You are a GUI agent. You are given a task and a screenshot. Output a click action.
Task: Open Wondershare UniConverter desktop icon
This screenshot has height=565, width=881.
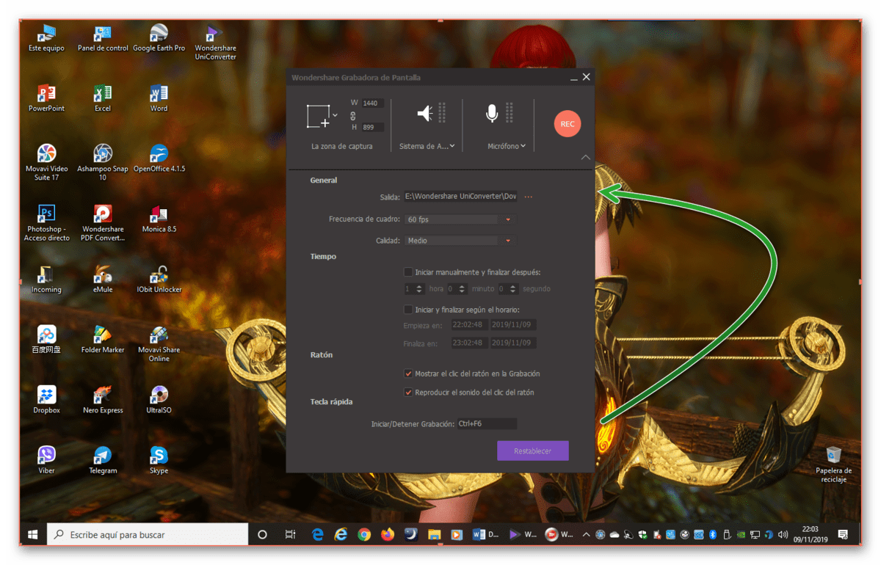click(x=215, y=43)
